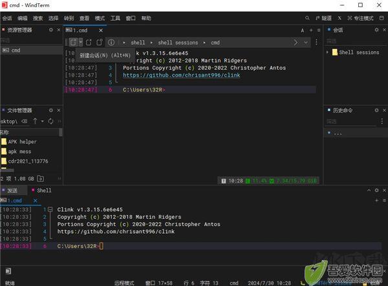Select the '...' entry in 历史命令
The height and width of the screenshot is (286, 388).
pos(356,133)
